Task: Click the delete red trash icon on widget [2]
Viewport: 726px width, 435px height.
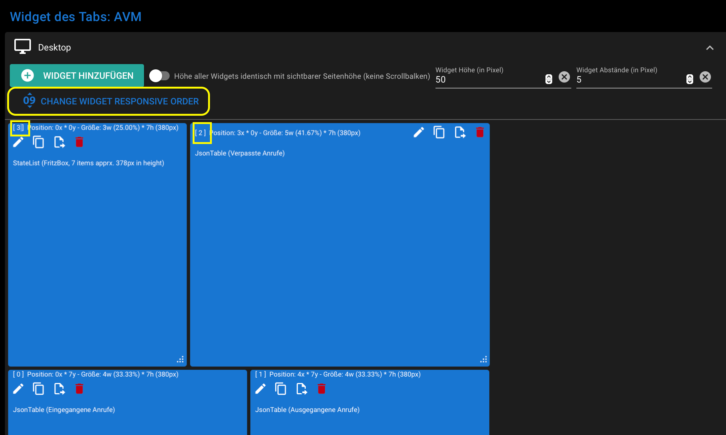Action: click(x=479, y=133)
